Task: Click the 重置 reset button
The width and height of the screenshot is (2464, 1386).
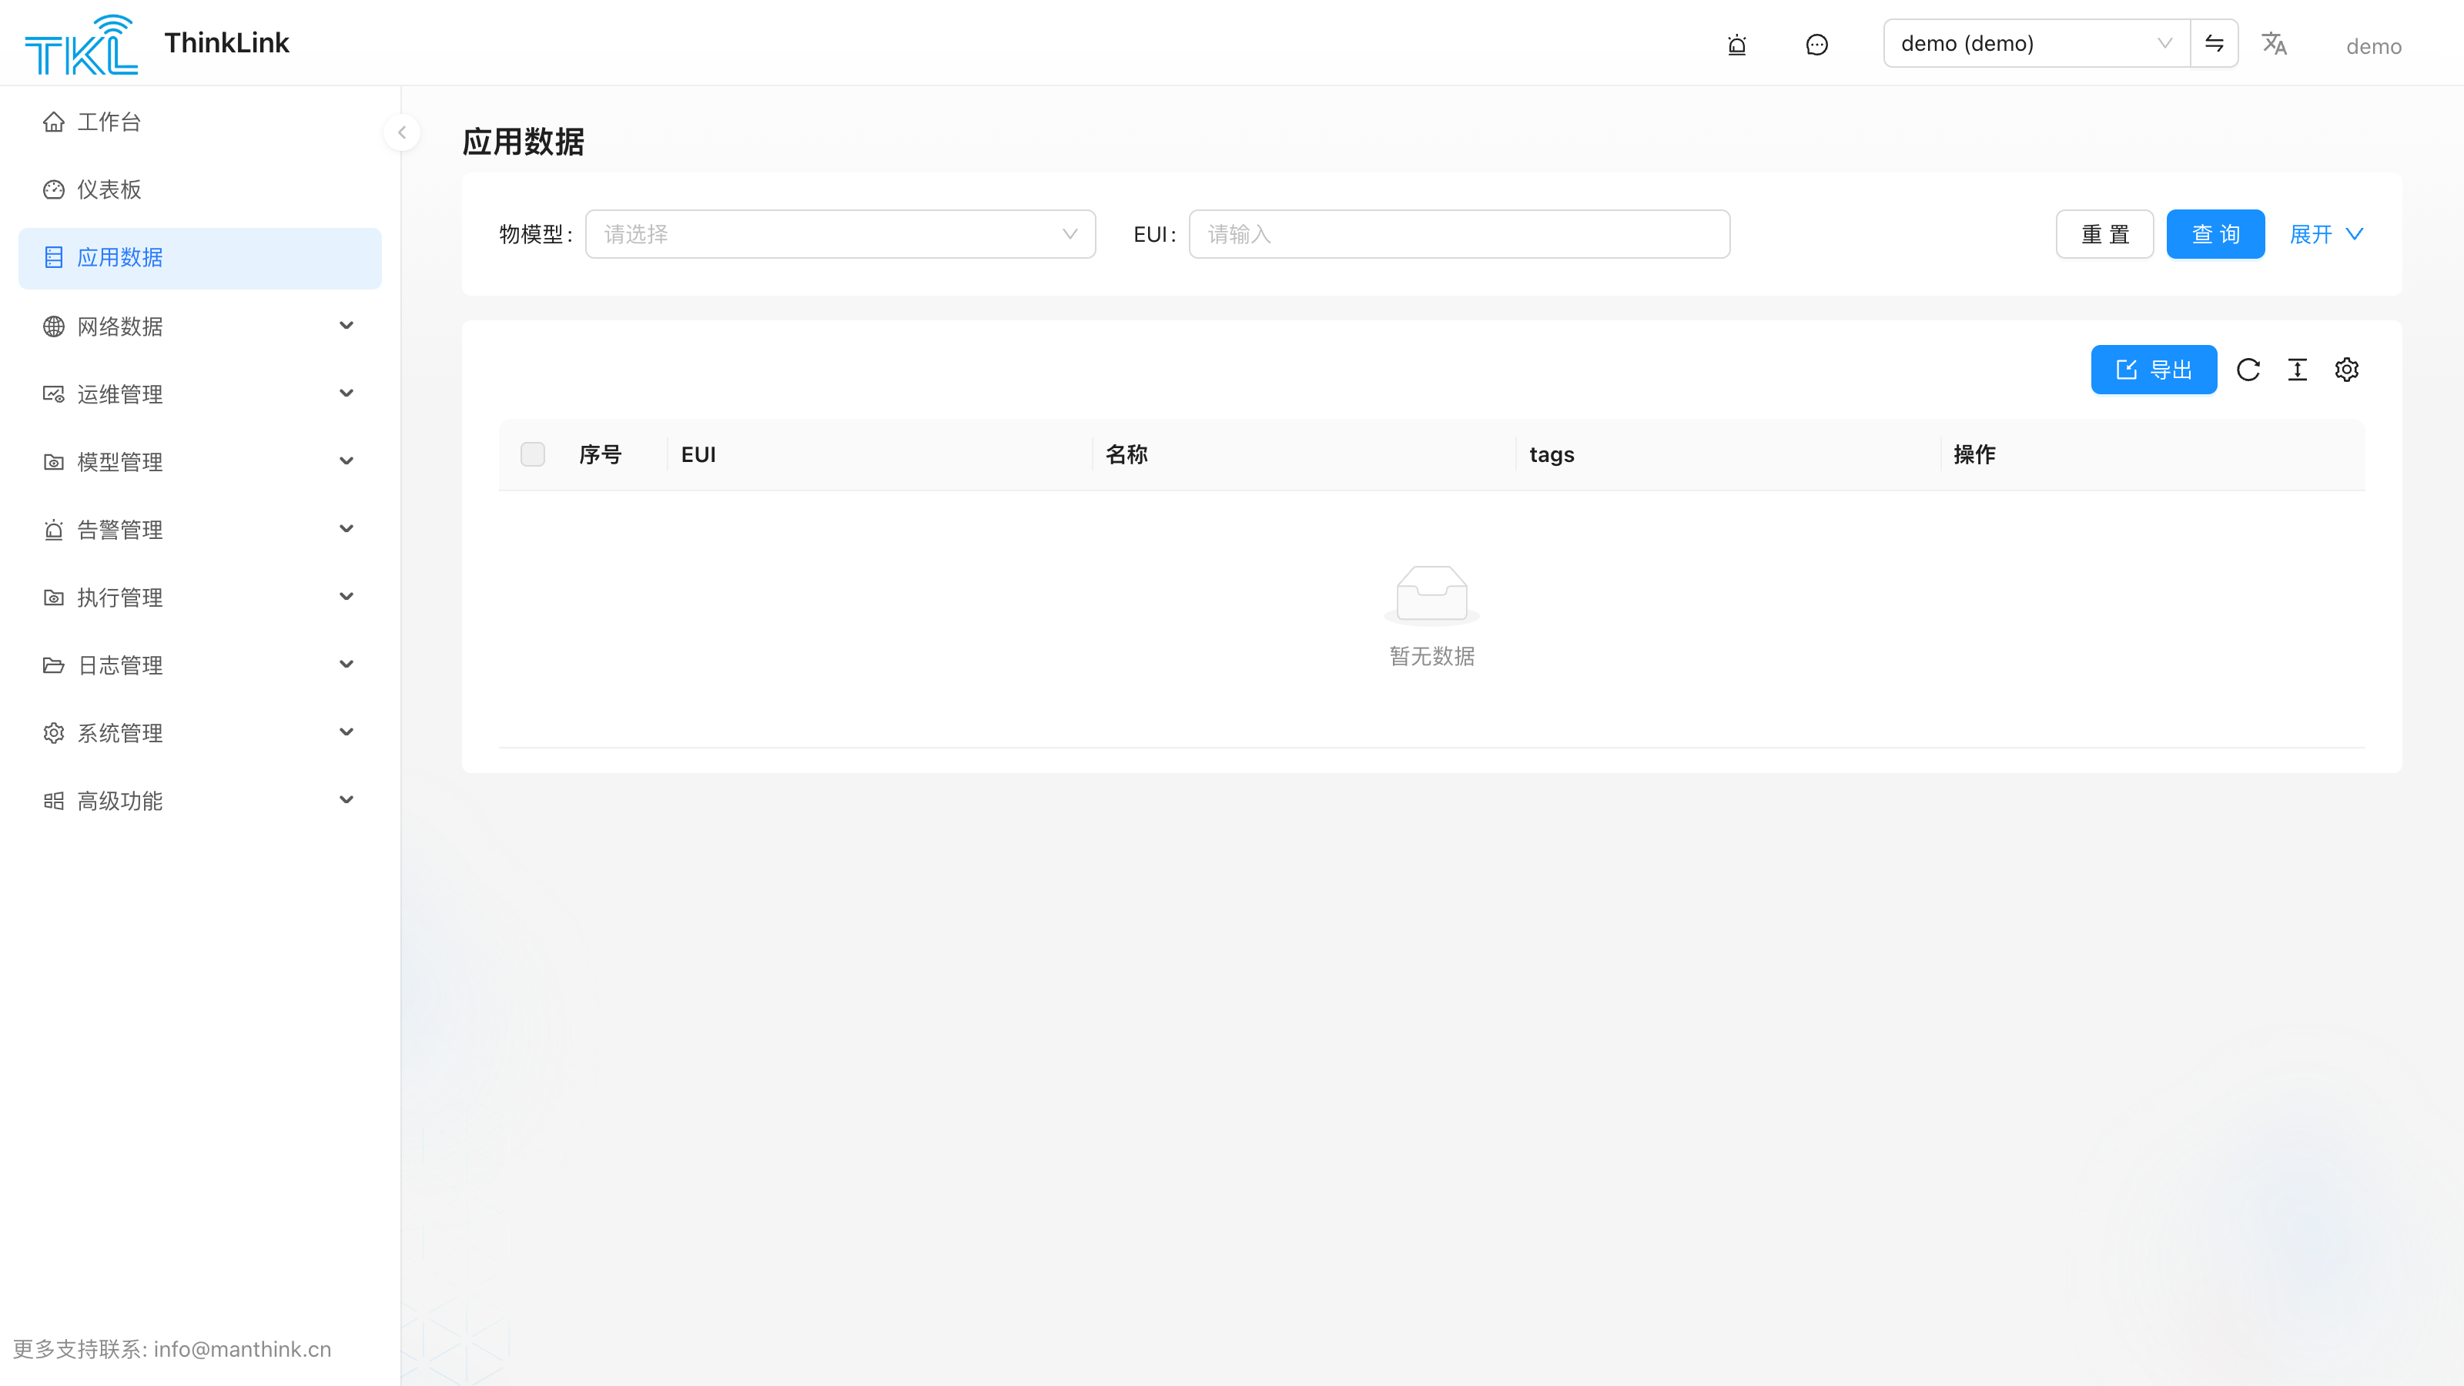Action: click(2104, 234)
